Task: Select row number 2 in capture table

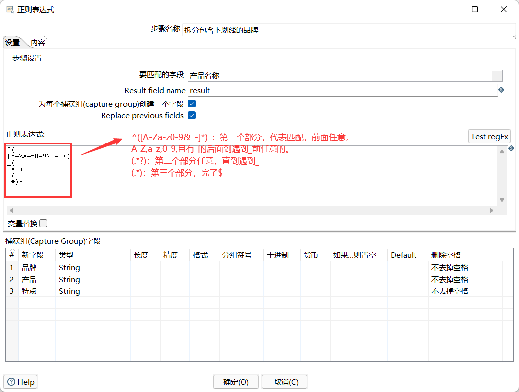Action: click(12, 280)
